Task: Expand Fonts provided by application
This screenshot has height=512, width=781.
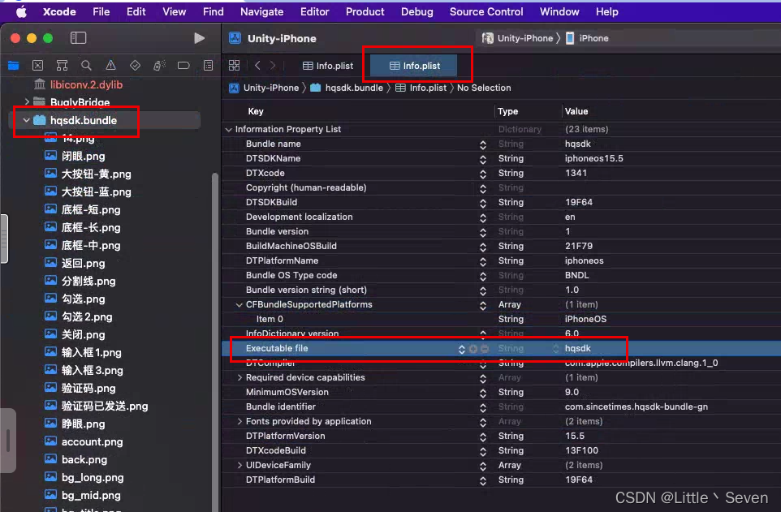Action: pyautogui.click(x=239, y=421)
